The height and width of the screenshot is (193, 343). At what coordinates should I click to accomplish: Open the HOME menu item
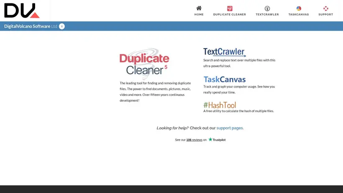tap(199, 14)
